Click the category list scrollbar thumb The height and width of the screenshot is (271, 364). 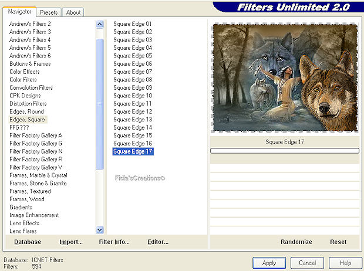coord(100,104)
